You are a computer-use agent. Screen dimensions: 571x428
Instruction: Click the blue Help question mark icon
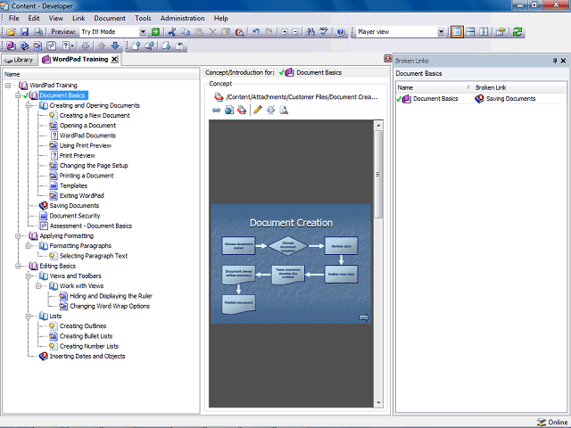(x=341, y=32)
